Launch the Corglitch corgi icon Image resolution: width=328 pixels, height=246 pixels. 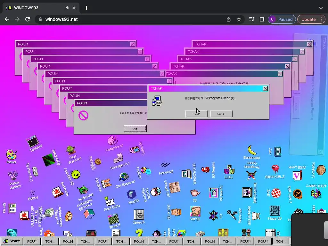click(x=106, y=184)
